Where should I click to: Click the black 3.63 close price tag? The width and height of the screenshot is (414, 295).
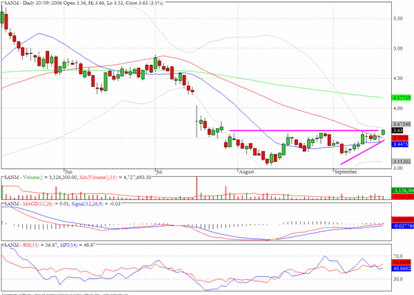(397, 131)
